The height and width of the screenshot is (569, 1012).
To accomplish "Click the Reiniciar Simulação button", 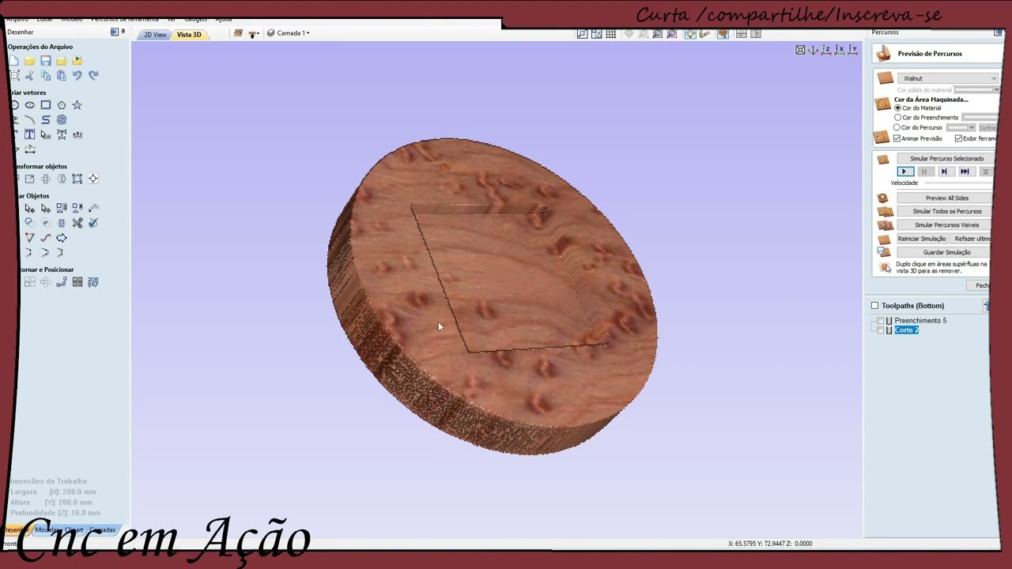I will point(922,239).
